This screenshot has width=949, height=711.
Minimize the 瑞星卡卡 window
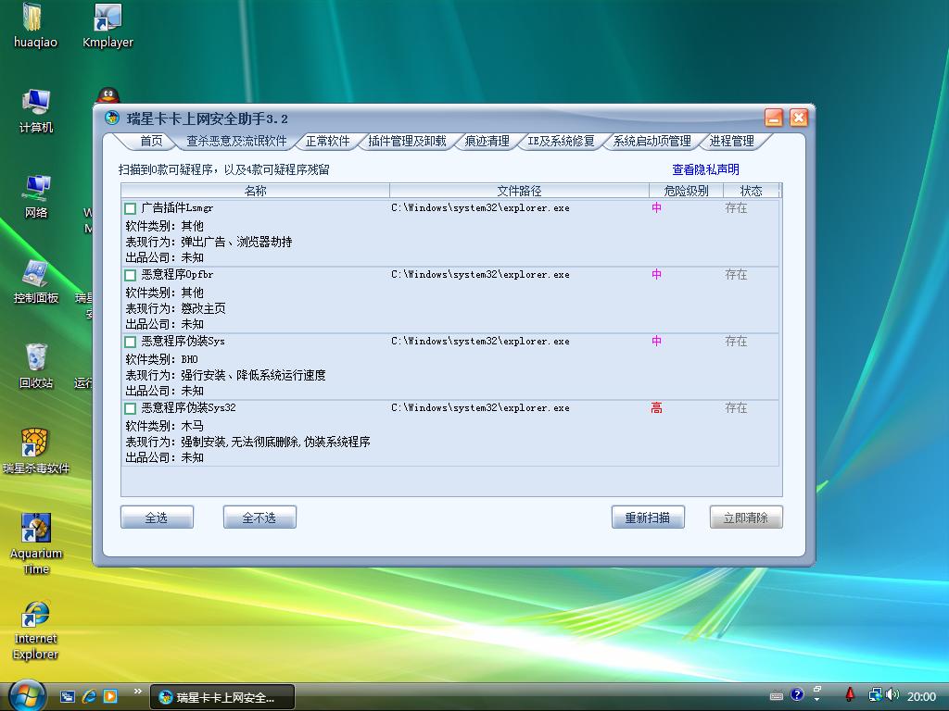click(774, 118)
